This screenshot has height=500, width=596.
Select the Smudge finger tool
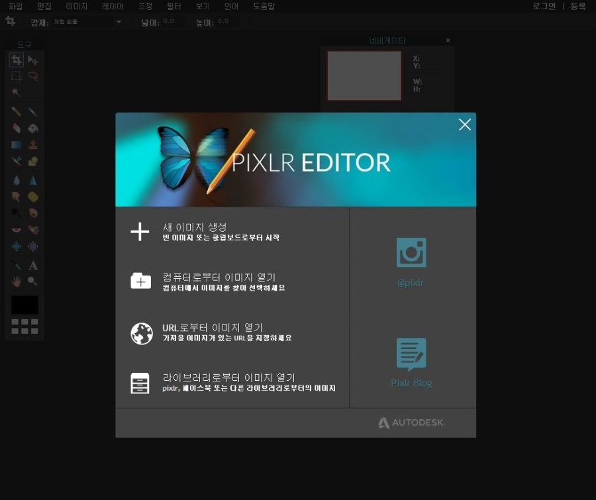(x=16, y=197)
